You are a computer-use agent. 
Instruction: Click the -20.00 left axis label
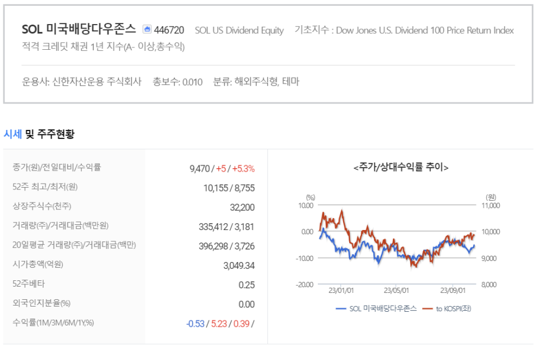click(305, 285)
